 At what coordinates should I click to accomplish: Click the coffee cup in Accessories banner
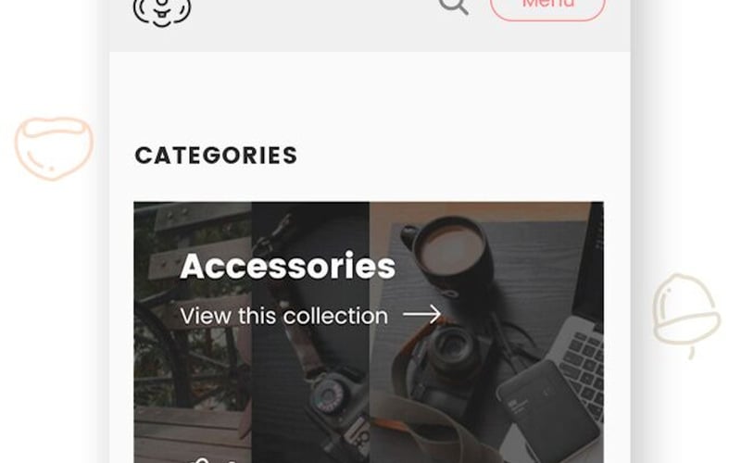451,253
